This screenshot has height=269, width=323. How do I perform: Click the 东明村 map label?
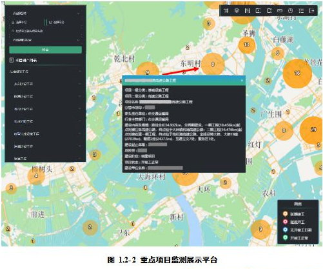(191, 63)
